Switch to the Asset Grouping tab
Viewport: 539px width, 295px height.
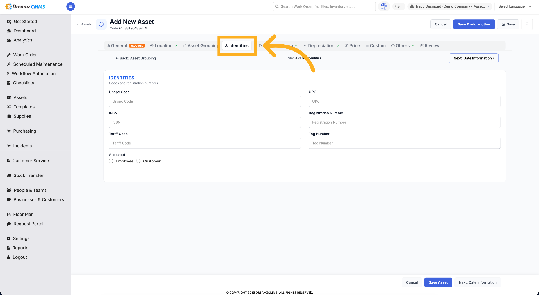[200, 46]
